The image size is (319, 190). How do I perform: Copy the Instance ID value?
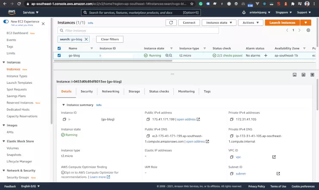64,119
